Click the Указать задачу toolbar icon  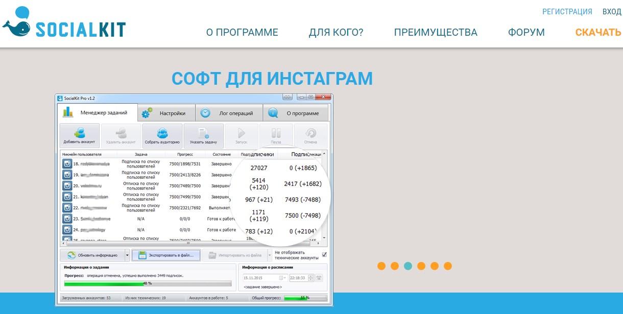coord(204,133)
